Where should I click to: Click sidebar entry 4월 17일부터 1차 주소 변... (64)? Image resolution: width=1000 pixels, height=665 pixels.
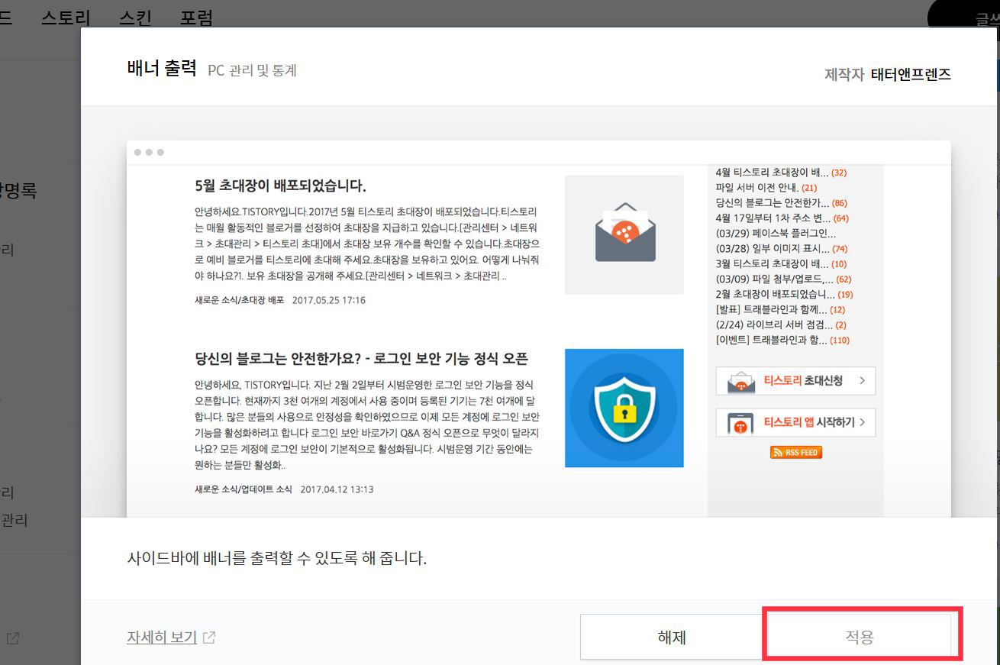[782, 218]
